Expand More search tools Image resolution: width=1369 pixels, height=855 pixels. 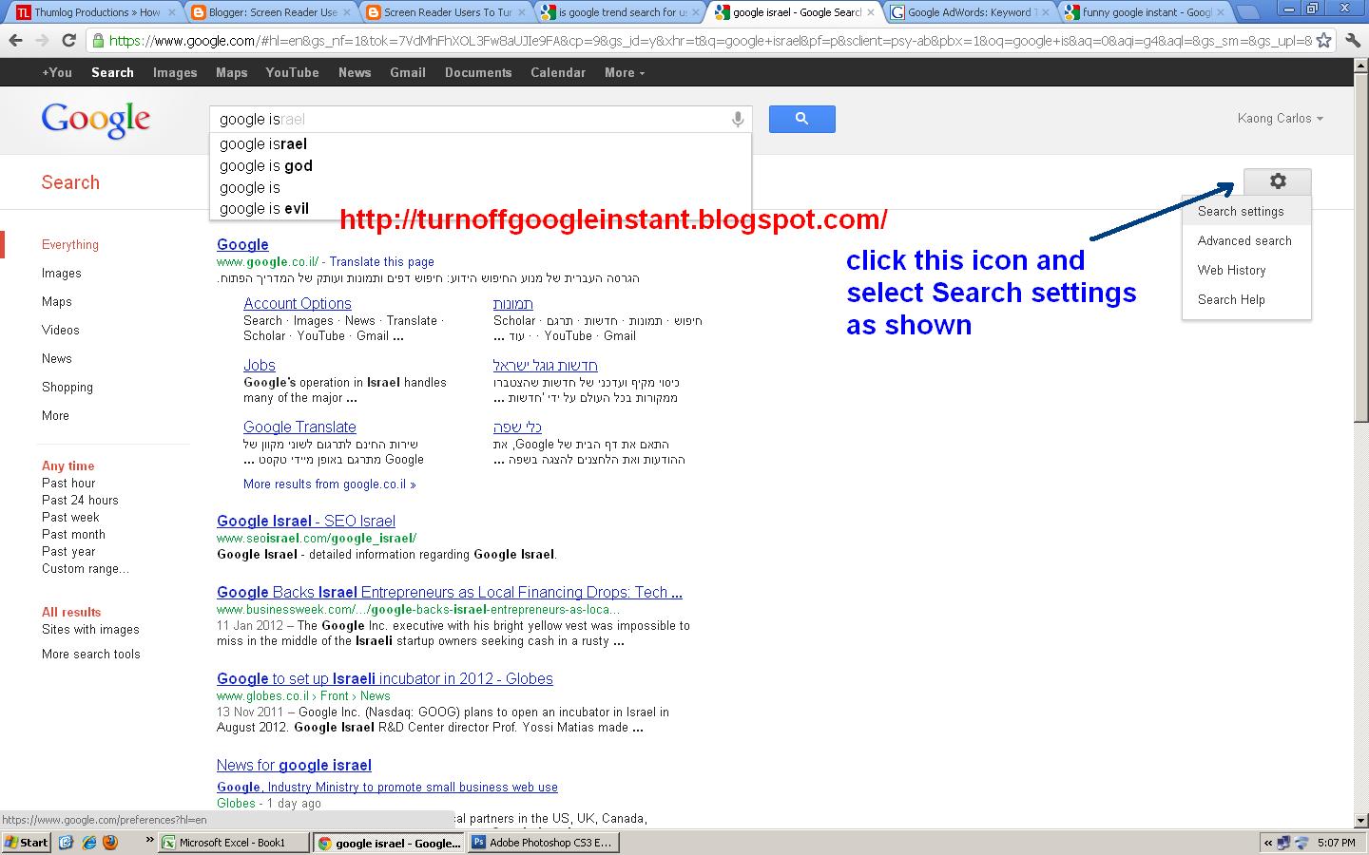pyautogui.click(x=90, y=655)
